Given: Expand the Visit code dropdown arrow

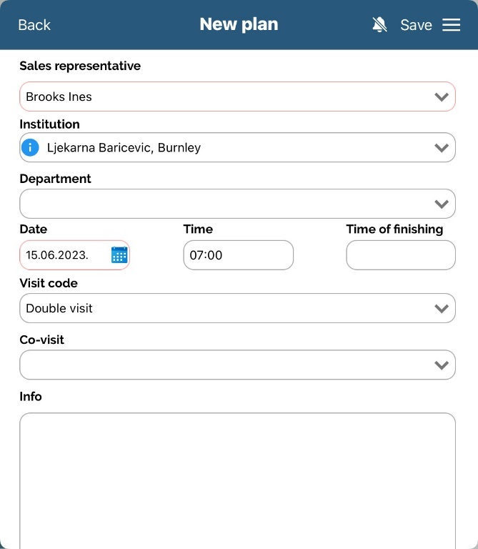Looking at the screenshot, I should [x=442, y=309].
